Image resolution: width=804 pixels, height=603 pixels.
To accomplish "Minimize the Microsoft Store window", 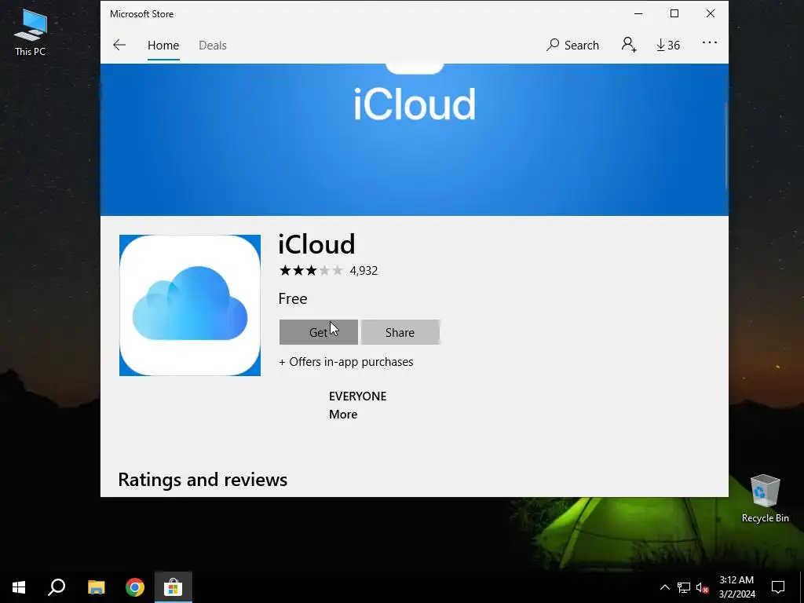I will (638, 14).
